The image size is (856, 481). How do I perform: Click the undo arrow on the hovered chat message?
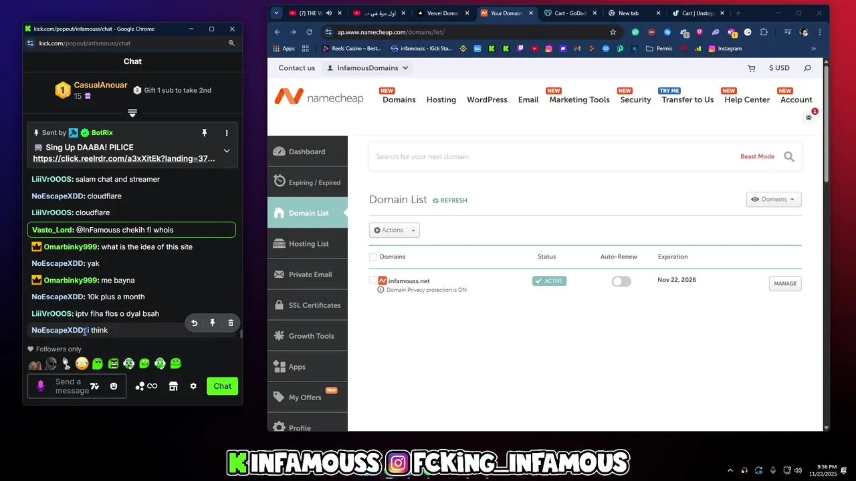click(195, 323)
